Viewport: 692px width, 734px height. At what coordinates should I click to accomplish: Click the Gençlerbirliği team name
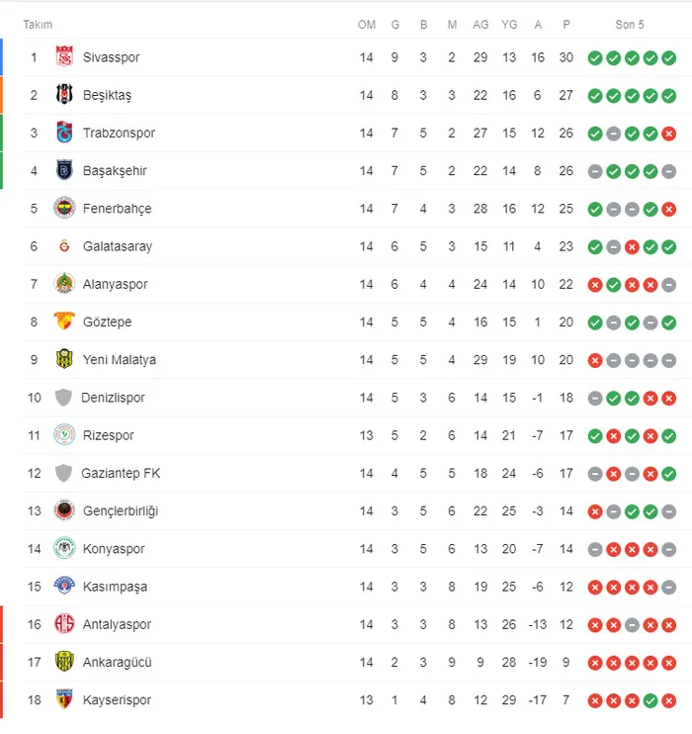click(121, 511)
